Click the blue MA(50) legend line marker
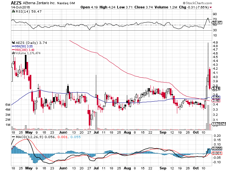Screen dimensions: 226x171 13,46
